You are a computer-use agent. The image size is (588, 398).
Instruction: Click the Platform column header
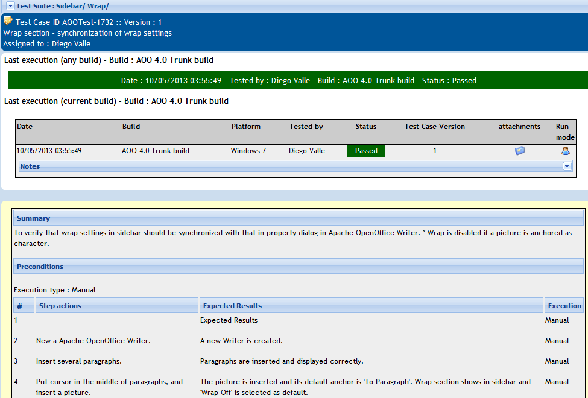[x=246, y=127]
